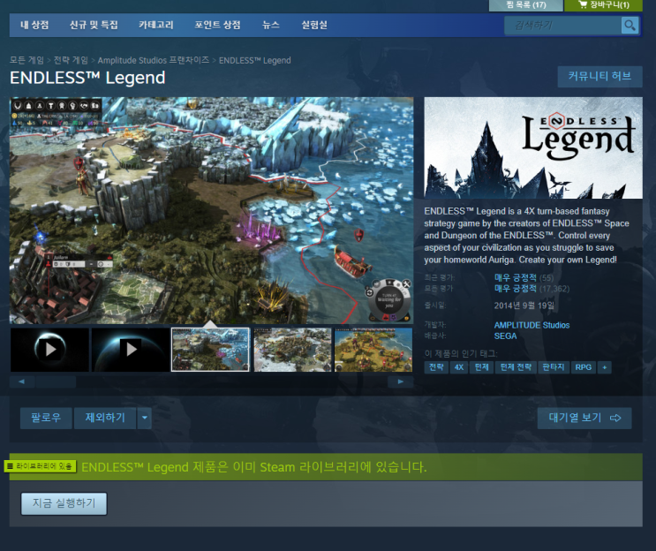Viewport: 656px width, 551px height.
Task: Click the left arrow of thumbnail scroller
Action: (x=22, y=381)
